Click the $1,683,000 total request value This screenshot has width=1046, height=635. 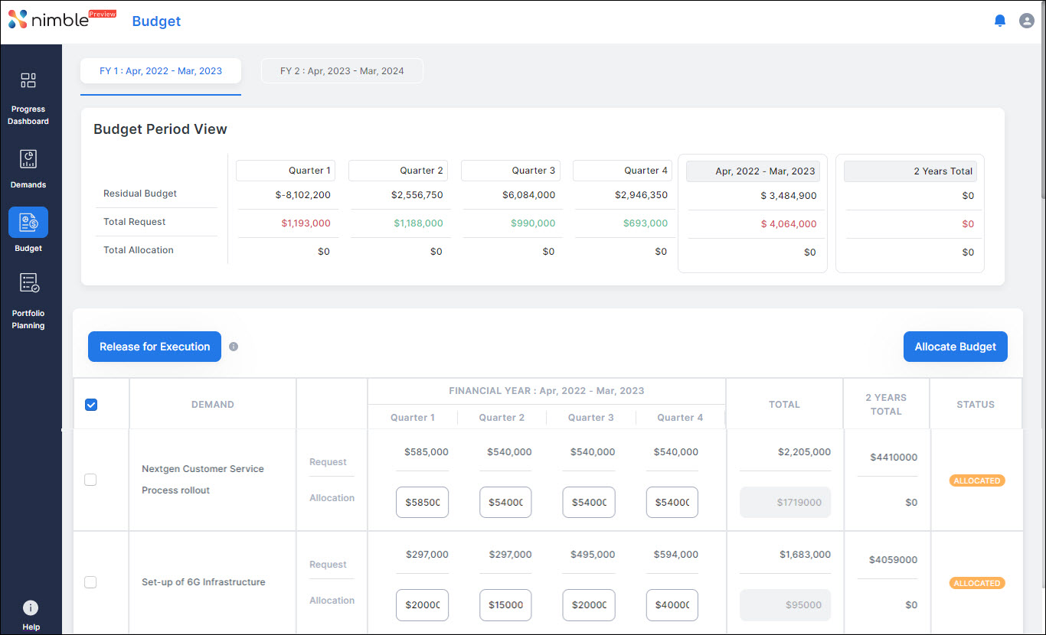[805, 555]
